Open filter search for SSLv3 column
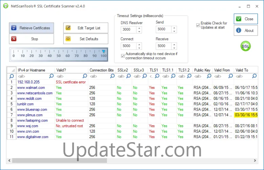264x170 pixels. [145, 76]
